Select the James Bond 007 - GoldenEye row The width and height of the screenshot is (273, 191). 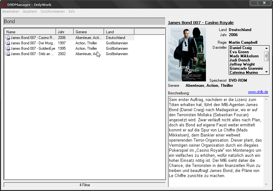[69, 48]
